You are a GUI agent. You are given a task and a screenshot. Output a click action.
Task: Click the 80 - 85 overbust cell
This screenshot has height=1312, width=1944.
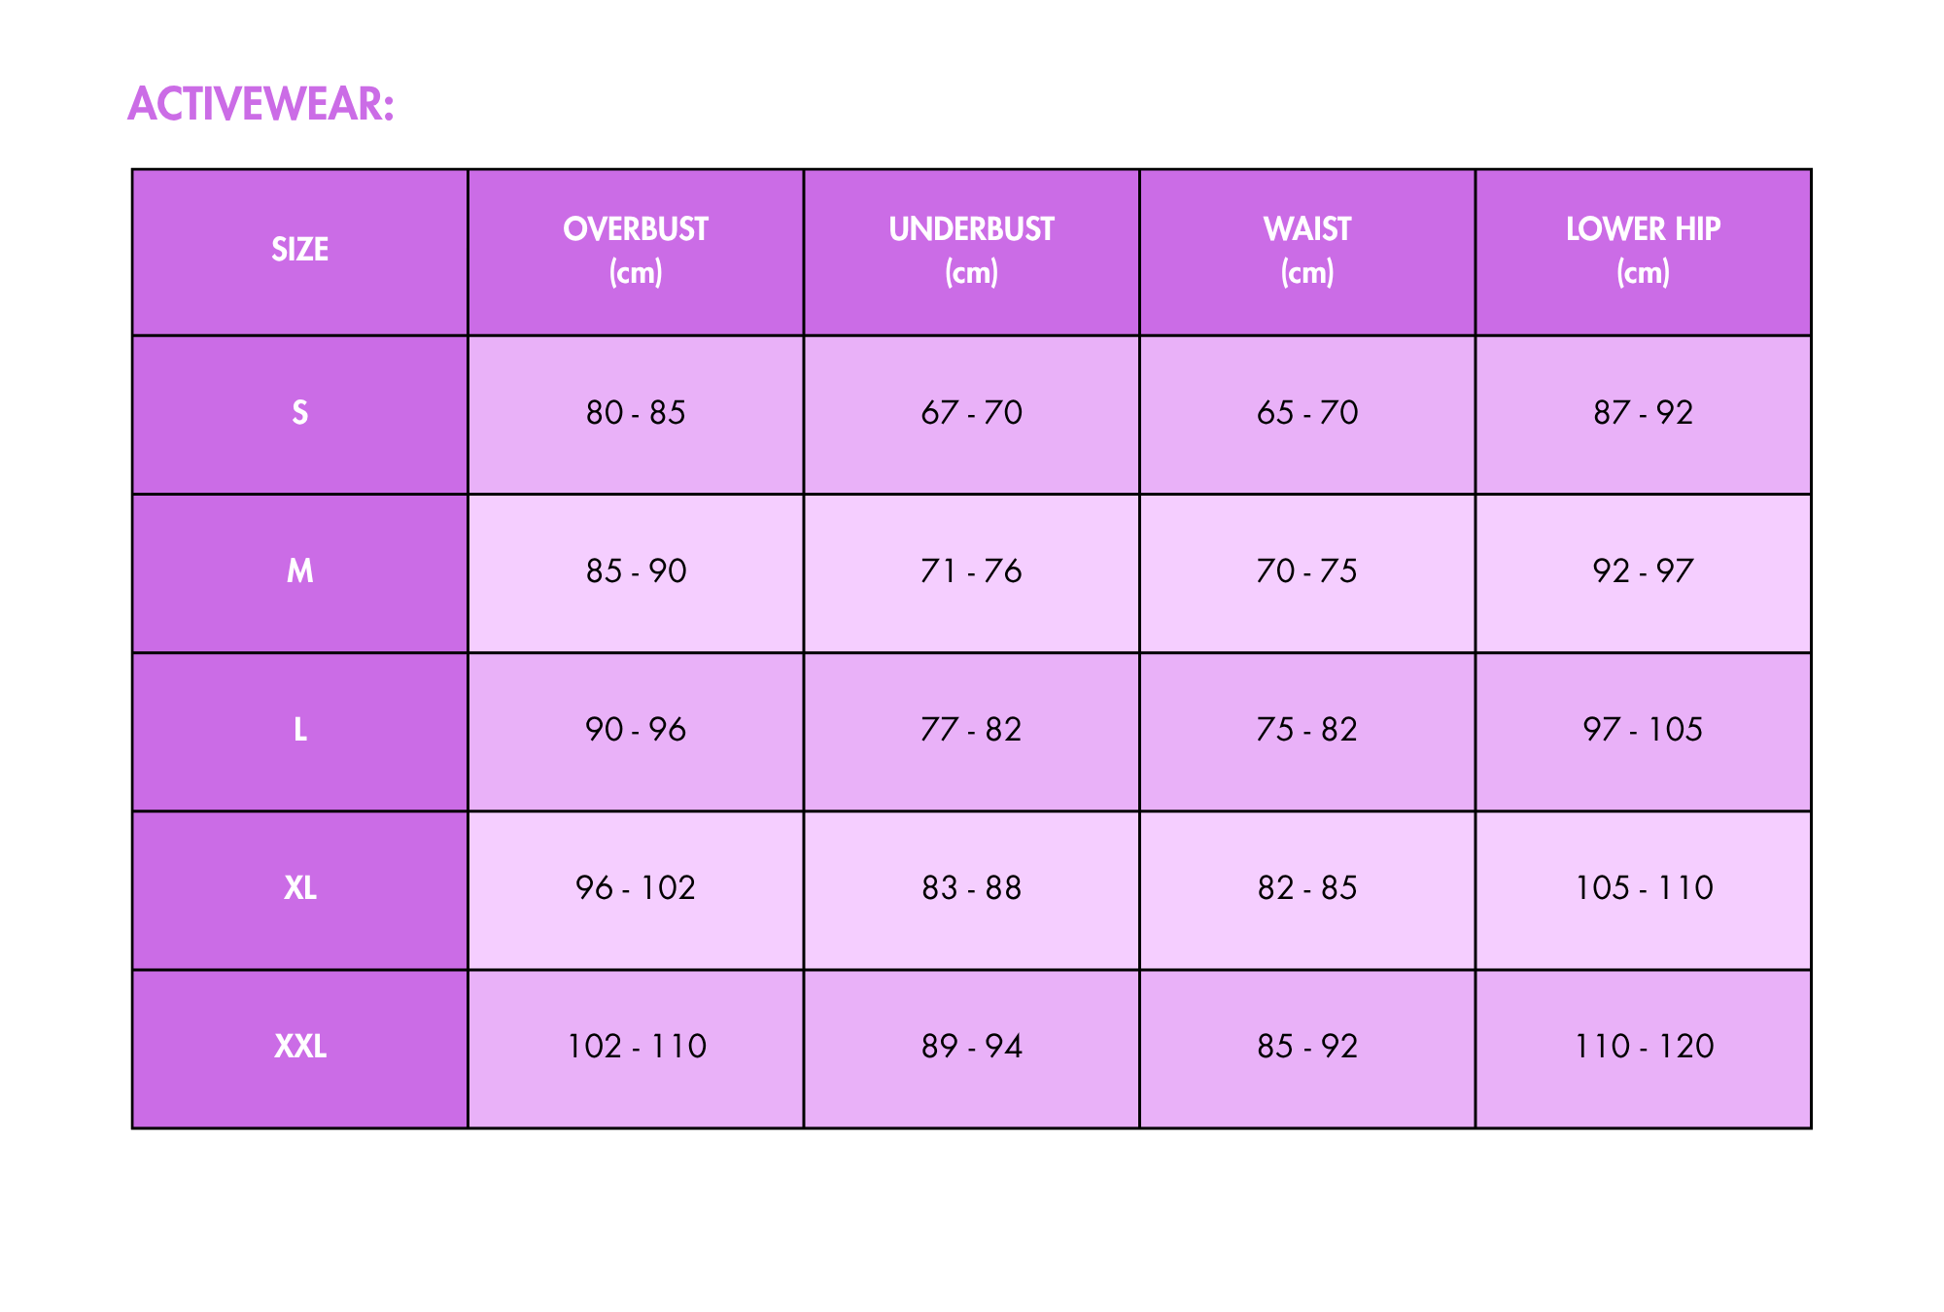pyautogui.click(x=636, y=413)
